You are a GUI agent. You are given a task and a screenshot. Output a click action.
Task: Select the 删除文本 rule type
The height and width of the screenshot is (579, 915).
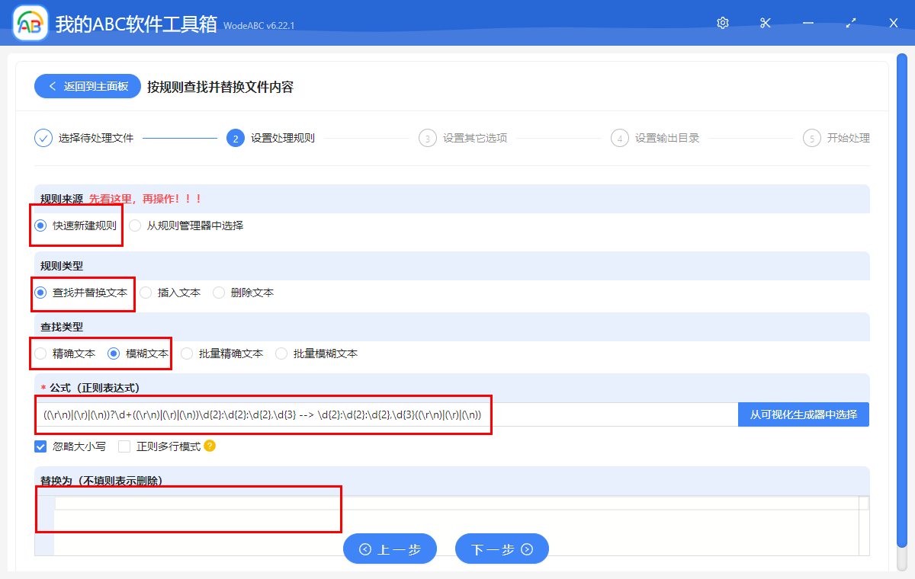pyautogui.click(x=219, y=293)
